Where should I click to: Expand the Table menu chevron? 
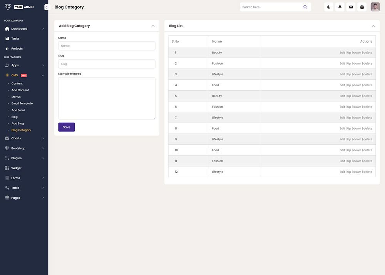[x=43, y=188]
